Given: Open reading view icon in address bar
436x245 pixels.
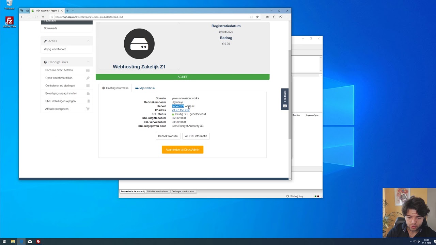Looking at the screenshot, I should pyautogui.click(x=252, y=17).
